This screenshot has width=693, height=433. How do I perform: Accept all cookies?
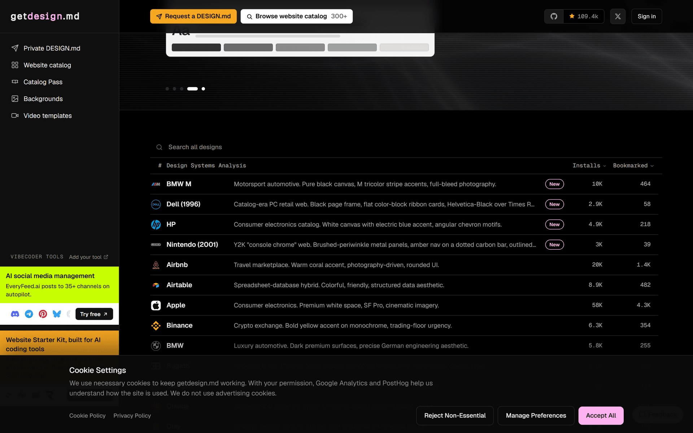601,416
